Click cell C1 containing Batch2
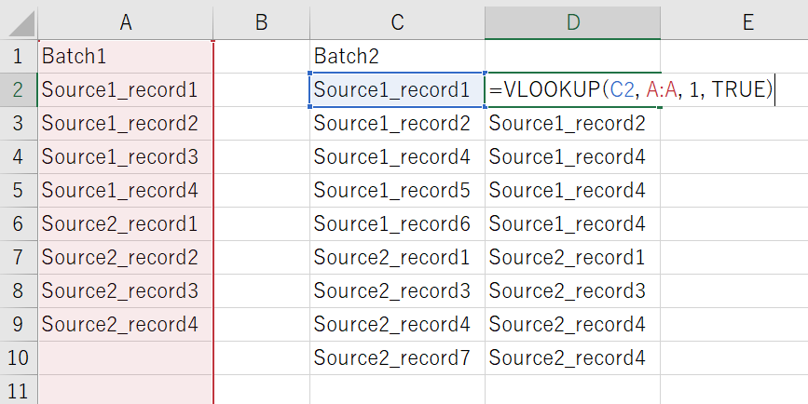This screenshot has width=808, height=404. pos(397,56)
